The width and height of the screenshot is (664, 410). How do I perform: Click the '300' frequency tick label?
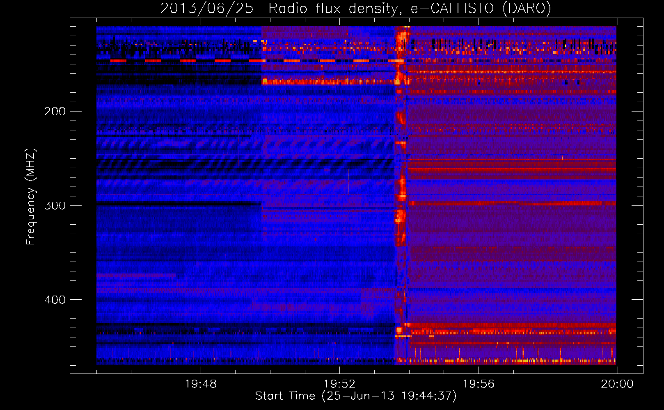(x=55, y=205)
